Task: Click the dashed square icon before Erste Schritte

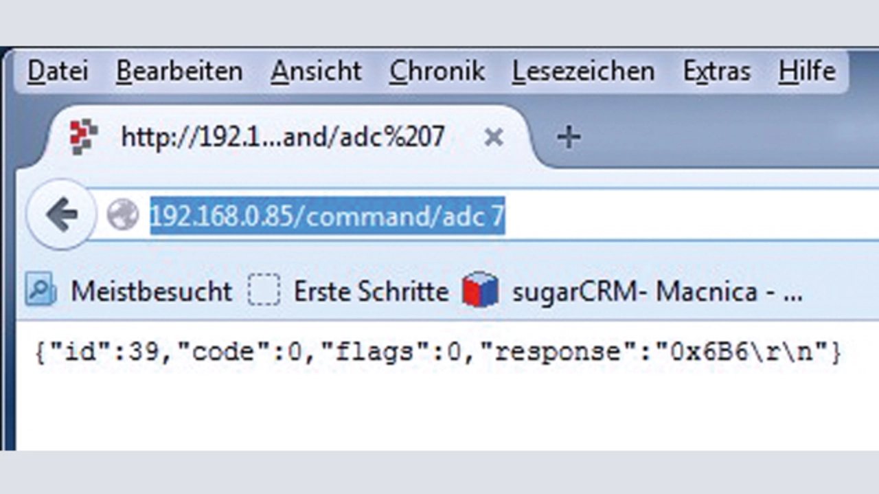Action: [264, 290]
